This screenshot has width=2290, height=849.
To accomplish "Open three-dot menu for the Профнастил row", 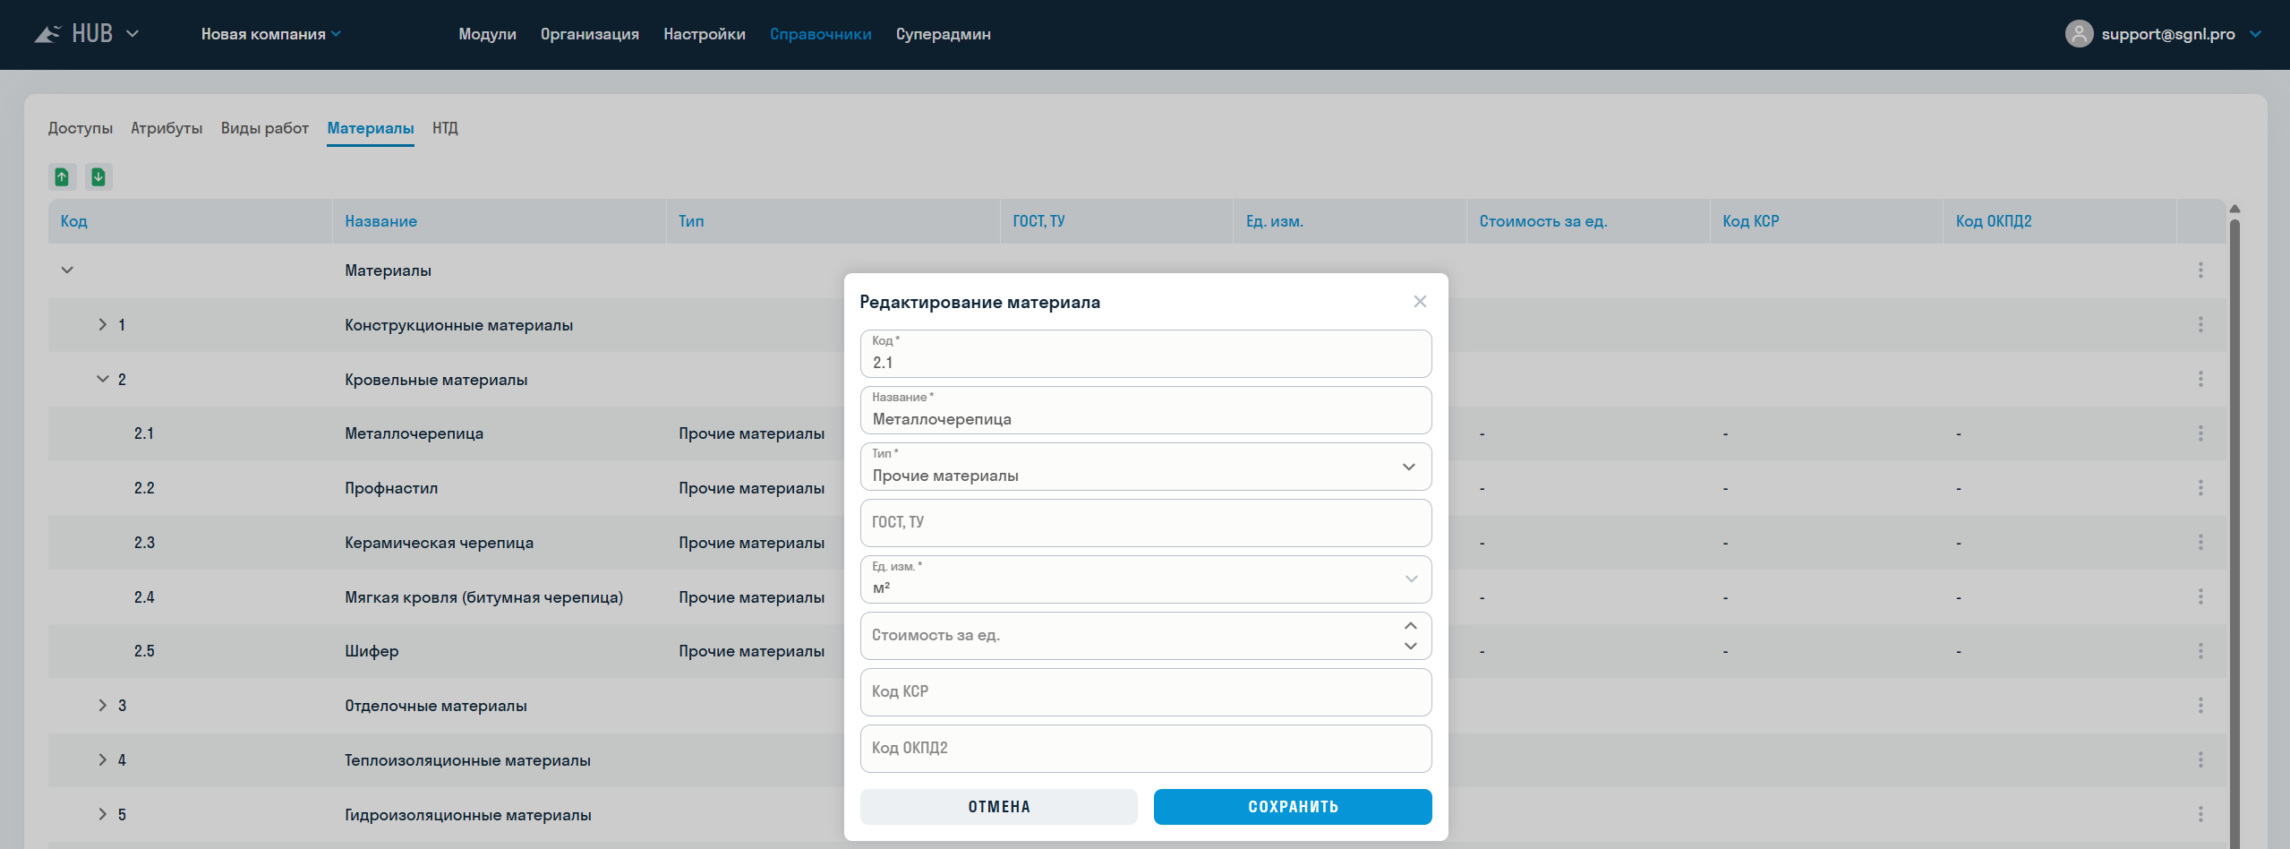I will (x=2200, y=488).
